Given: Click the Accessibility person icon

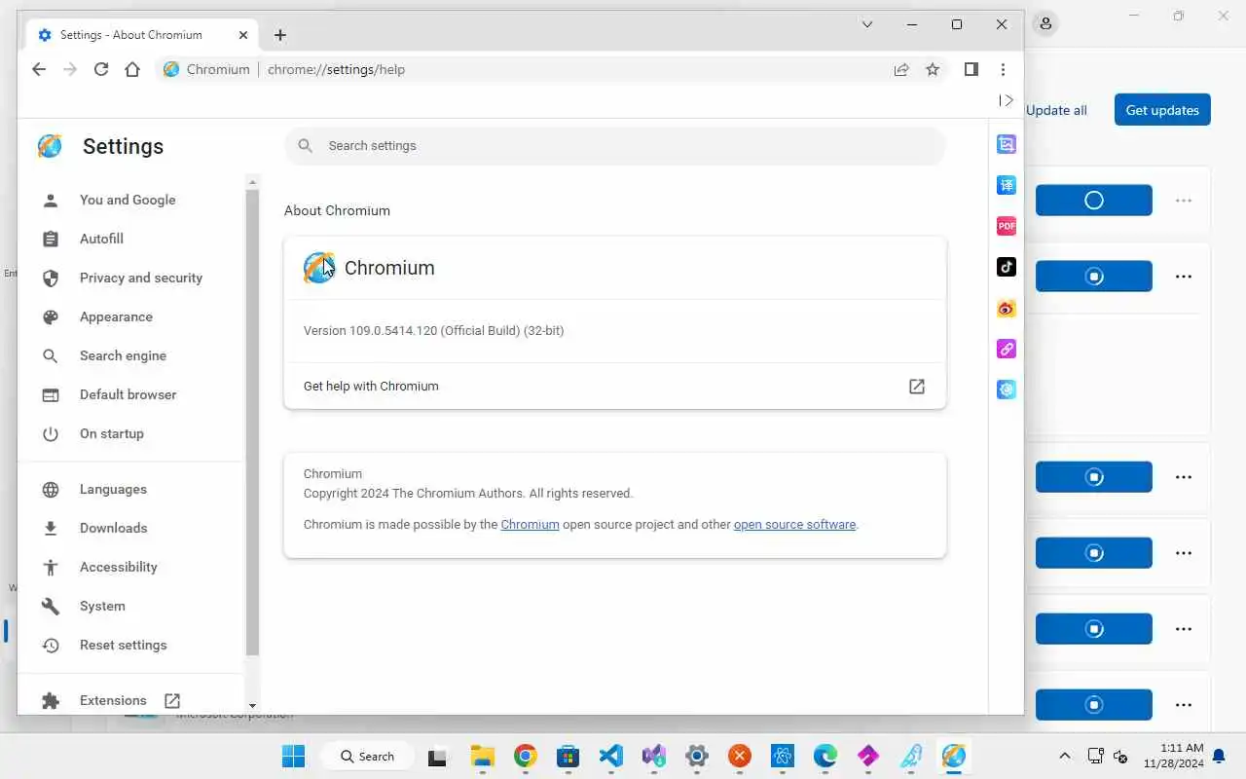Looking at the screenshot, I should click(51, 568).
